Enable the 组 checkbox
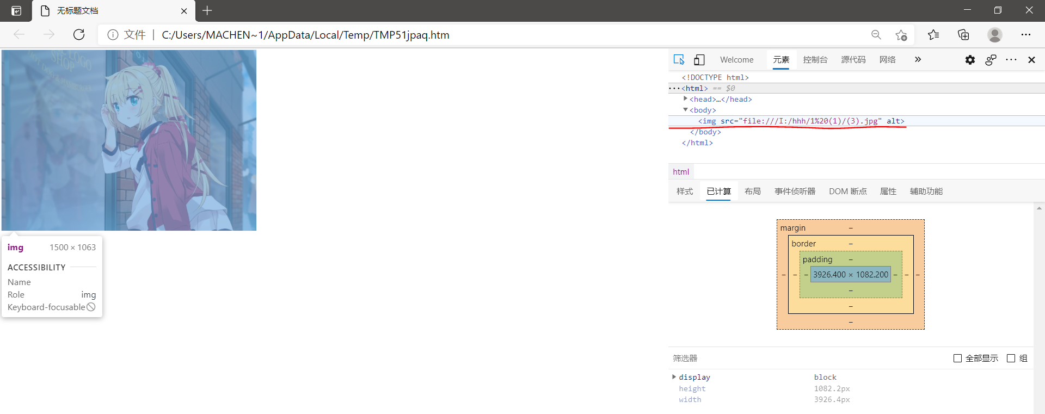This screenshot has height=414, width=1045. click(1011, 359)
